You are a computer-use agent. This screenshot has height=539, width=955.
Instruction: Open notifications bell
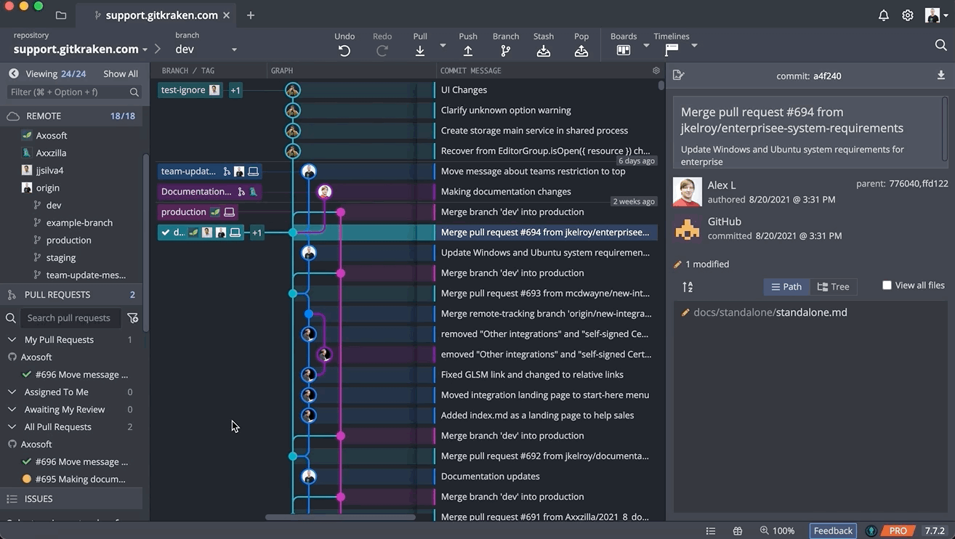click(x=884, y=15)
